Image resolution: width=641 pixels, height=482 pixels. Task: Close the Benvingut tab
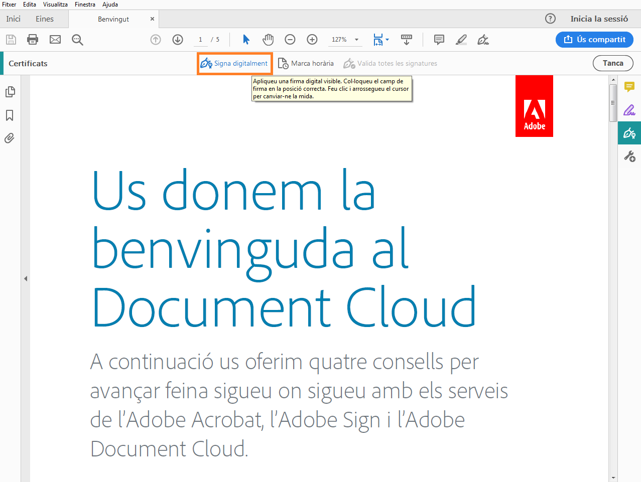pos(152,19)
